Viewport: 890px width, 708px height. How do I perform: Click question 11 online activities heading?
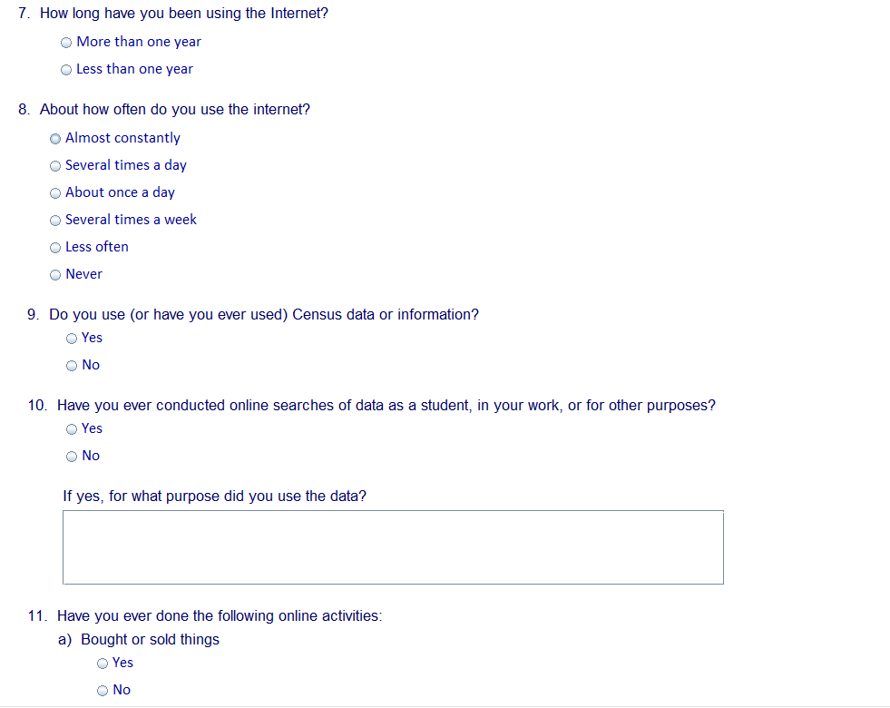pos(220,616)
